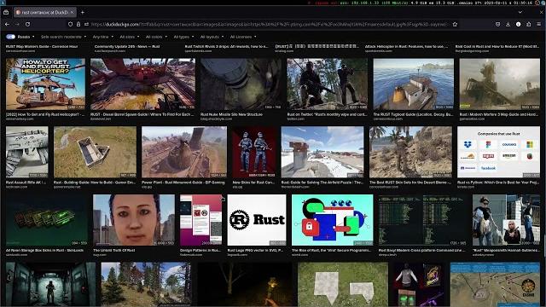Select the DuckDuckGo rust search tab
This screenshot has height=307, width=546.
pos(45,12)
